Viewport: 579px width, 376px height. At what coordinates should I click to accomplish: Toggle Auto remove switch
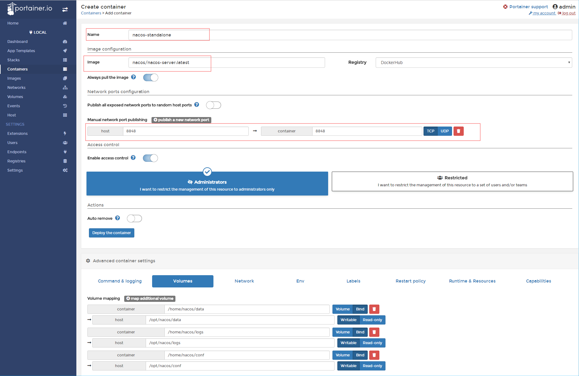pos(134,218)
